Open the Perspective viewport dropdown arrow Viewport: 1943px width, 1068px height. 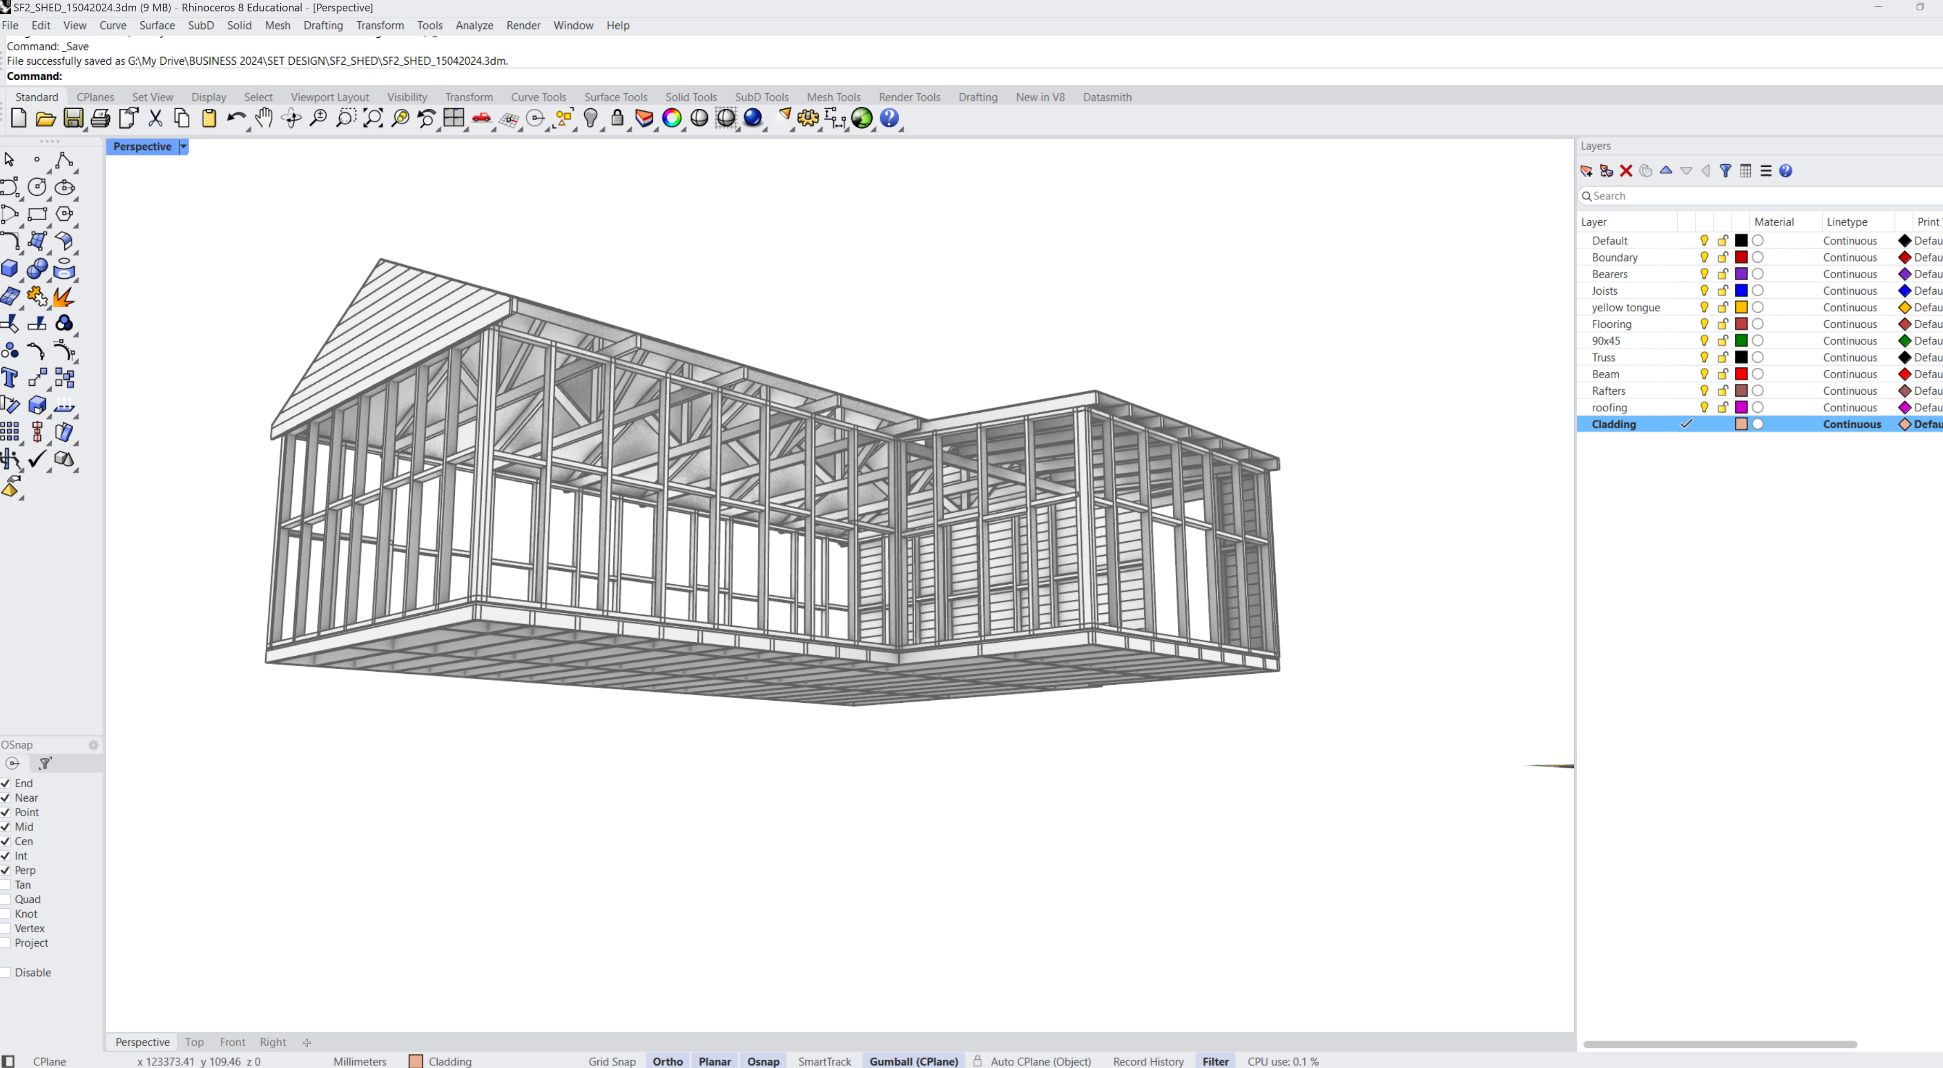(183, 147)
